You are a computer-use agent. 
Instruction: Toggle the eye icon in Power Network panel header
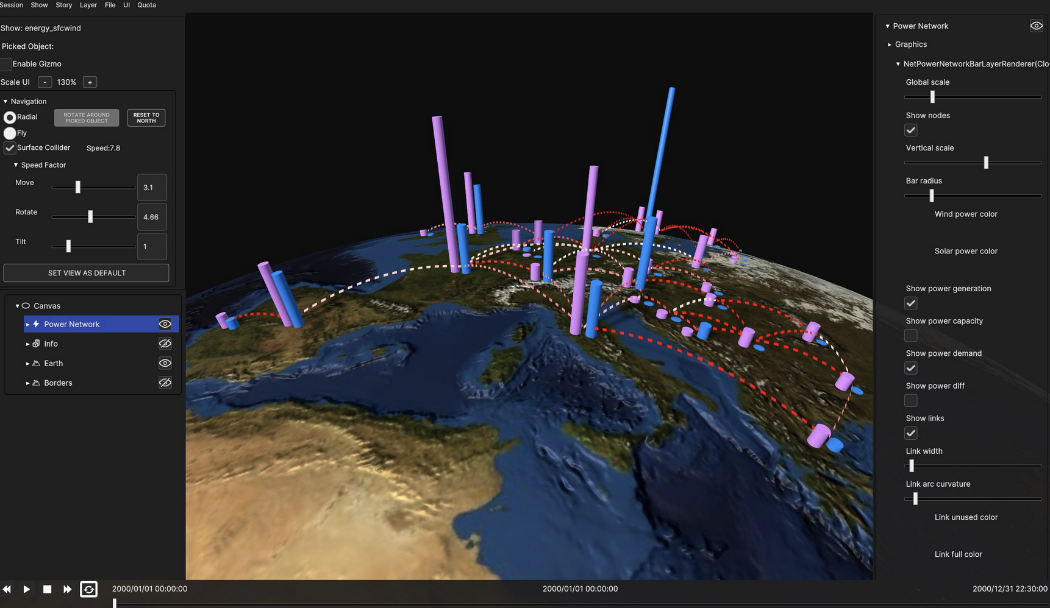pyautogui.click(x=1036, y=26)
